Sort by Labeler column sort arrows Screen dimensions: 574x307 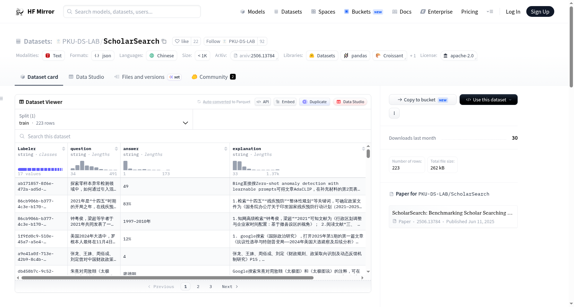pos(63,149)
